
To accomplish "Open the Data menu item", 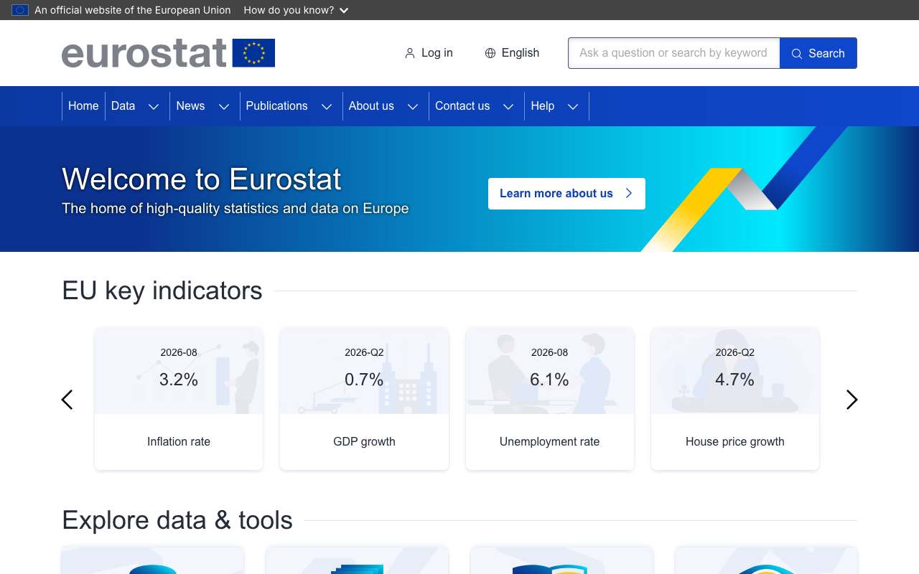I will [x=123, y=106].
